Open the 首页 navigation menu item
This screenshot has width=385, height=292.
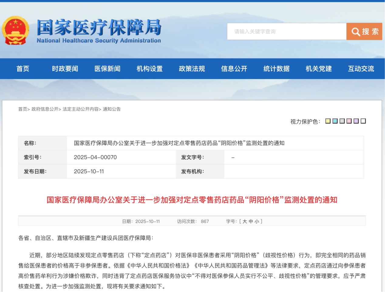point(23,69)
